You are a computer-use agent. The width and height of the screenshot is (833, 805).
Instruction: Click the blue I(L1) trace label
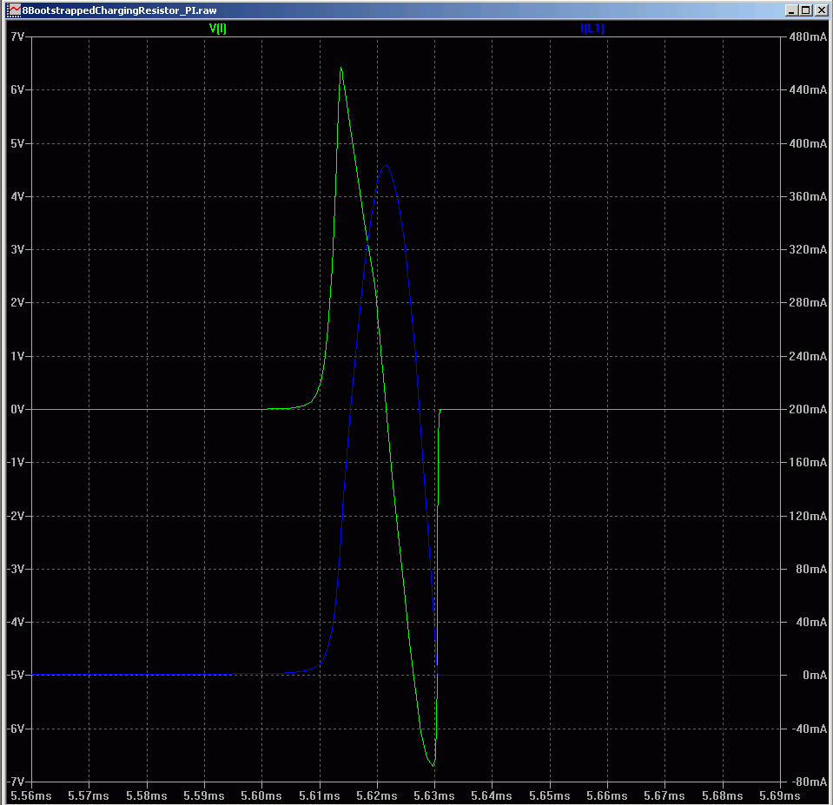tap(592, 28)
